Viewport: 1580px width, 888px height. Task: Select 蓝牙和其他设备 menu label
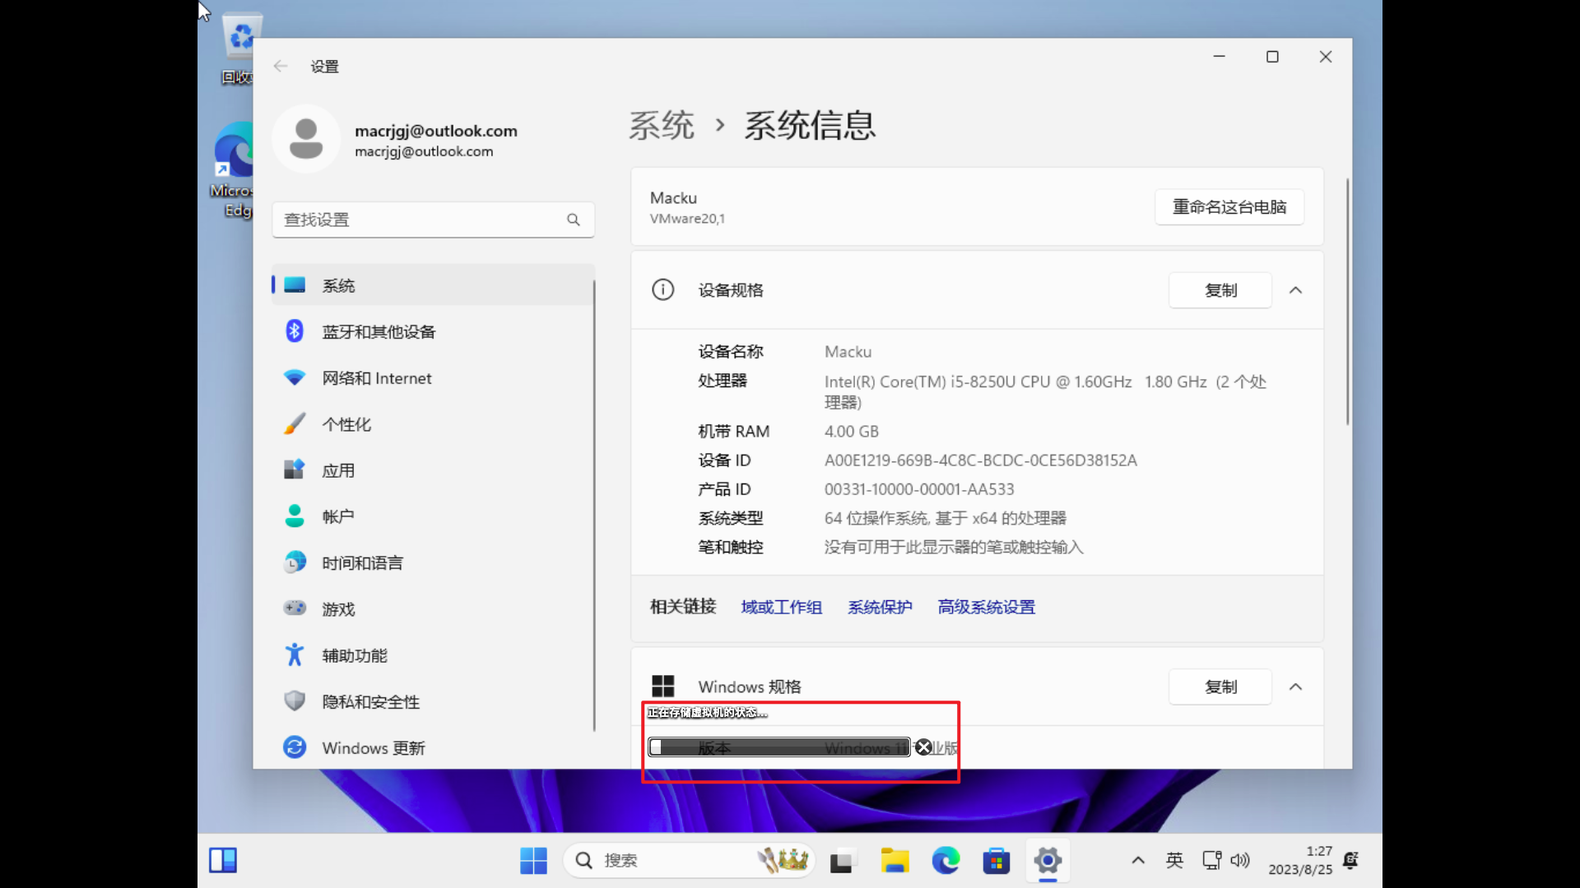pyautogui.click(x=379, y=331)
